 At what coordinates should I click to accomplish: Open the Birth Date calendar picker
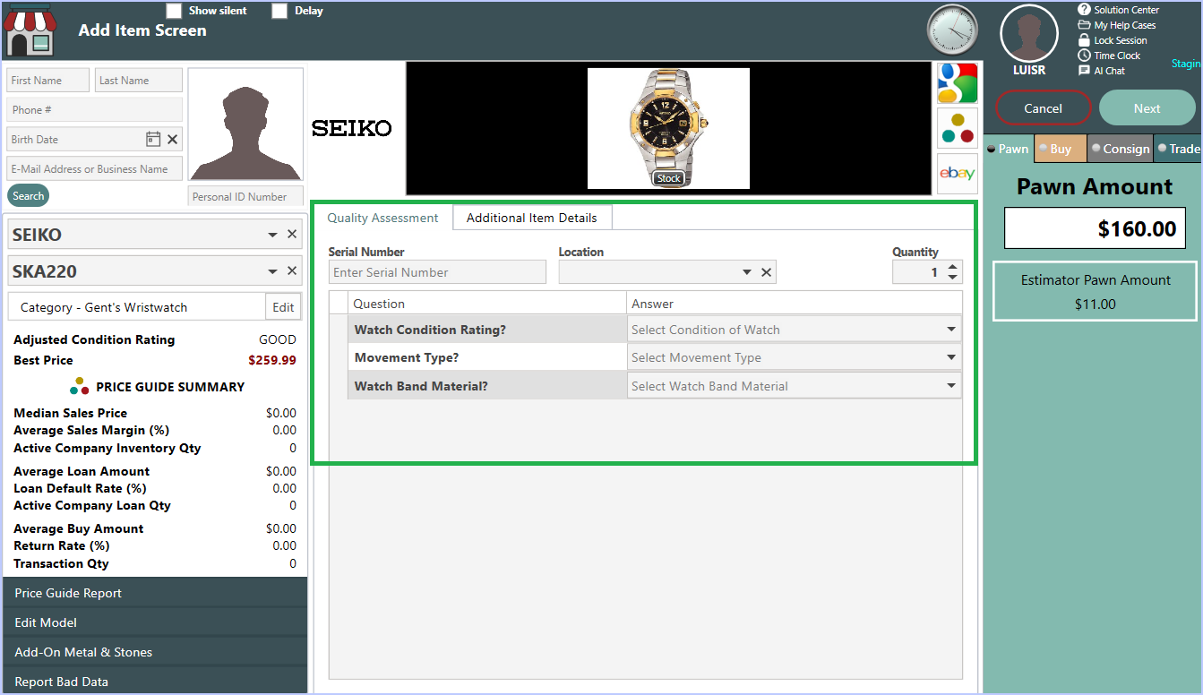pos(153,139)
